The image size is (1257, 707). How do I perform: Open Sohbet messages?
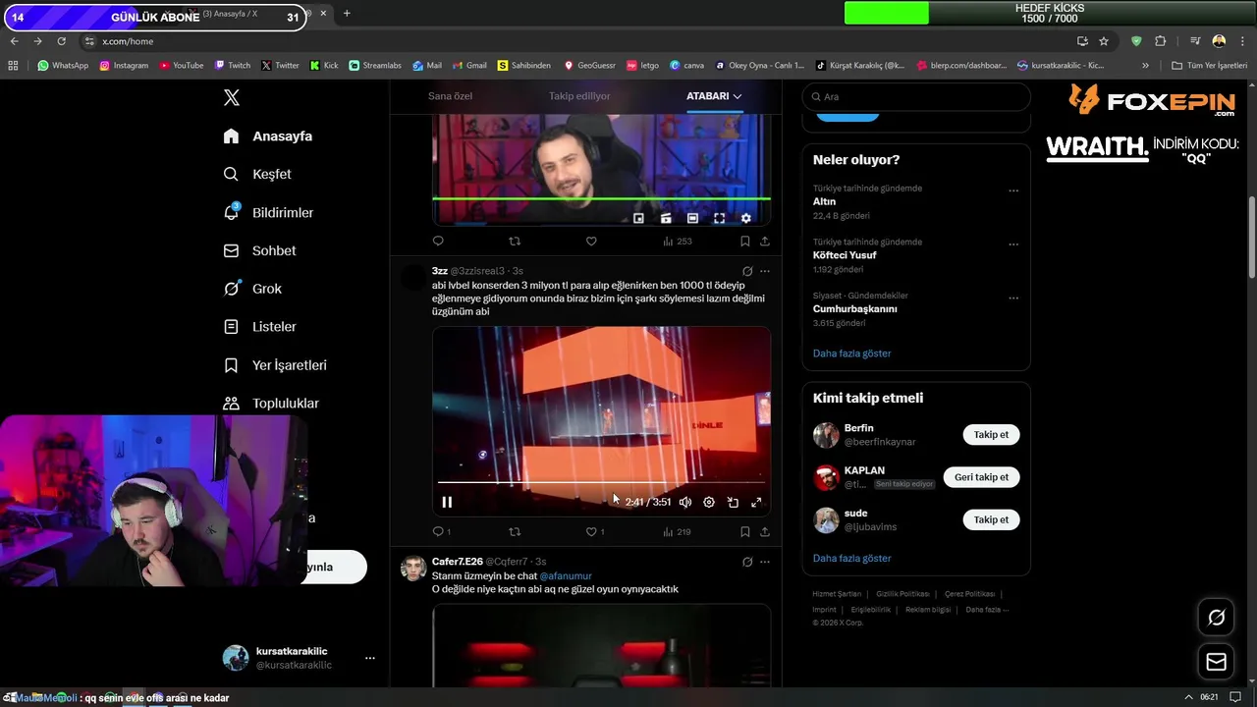point(259,250)
